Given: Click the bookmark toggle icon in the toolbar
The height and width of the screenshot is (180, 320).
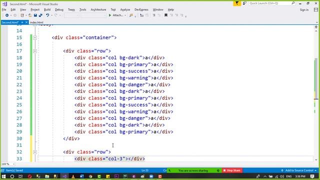Looking at the screenshot, I should coord(166,15).
